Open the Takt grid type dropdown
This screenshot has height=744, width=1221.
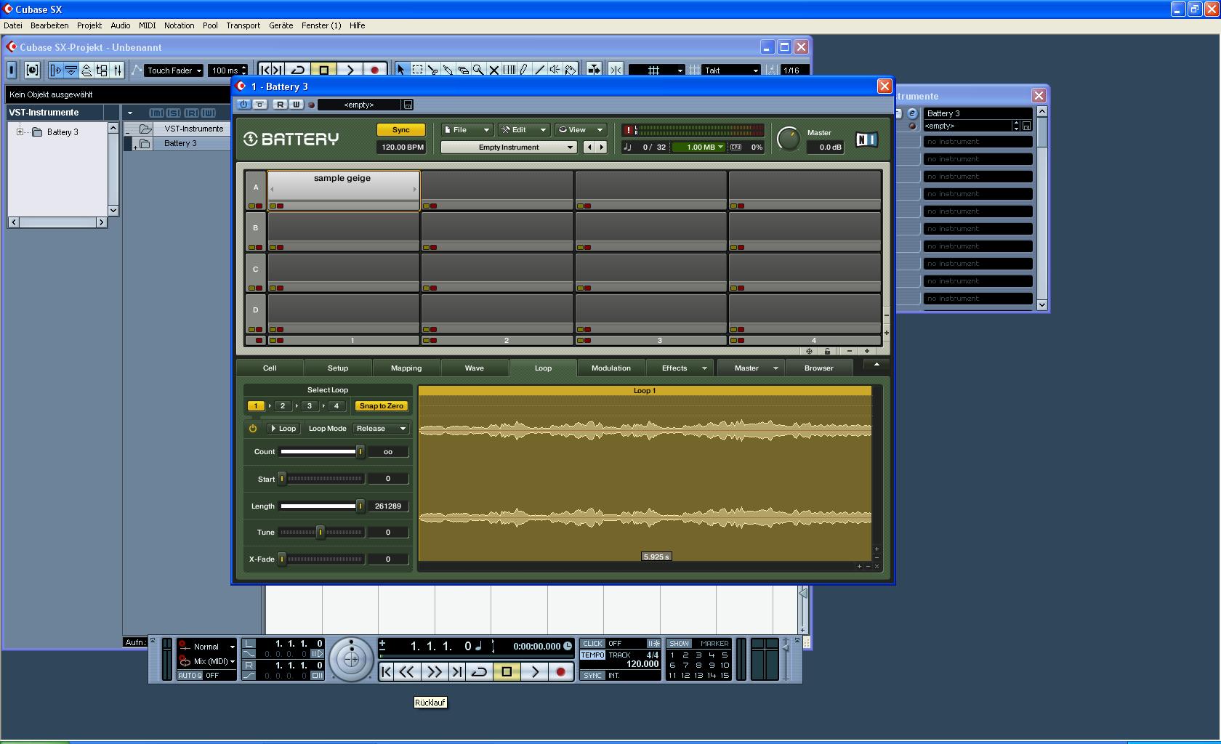coord(731,70)
